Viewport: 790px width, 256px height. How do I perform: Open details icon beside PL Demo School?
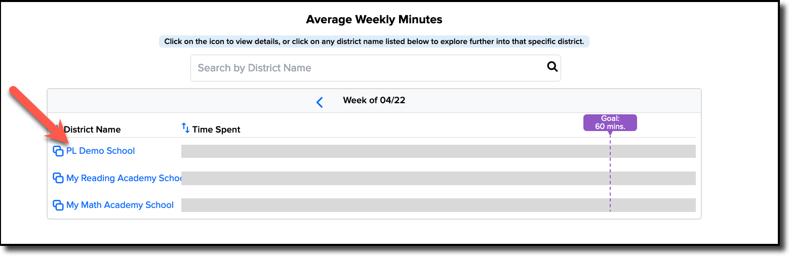(x=58, y=151)
